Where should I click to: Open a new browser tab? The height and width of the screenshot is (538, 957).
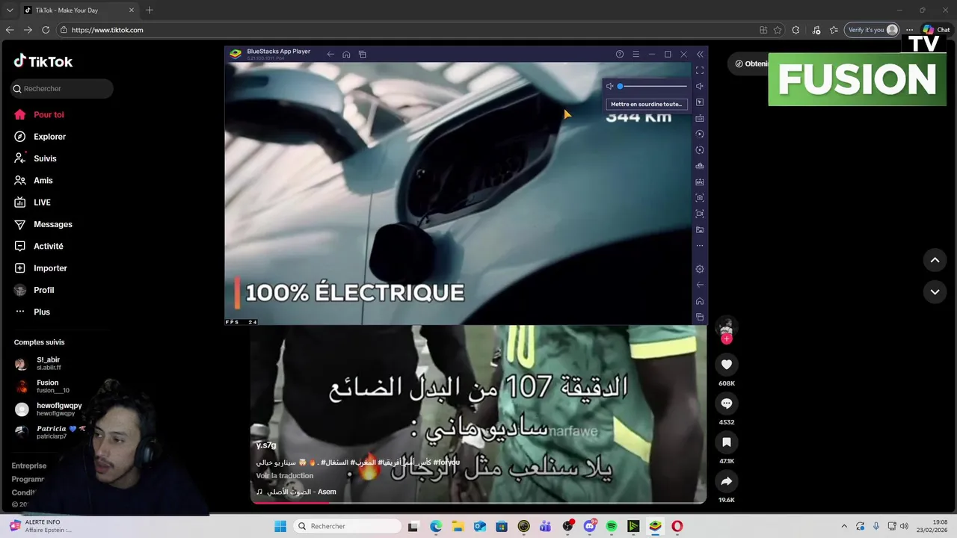150,10
